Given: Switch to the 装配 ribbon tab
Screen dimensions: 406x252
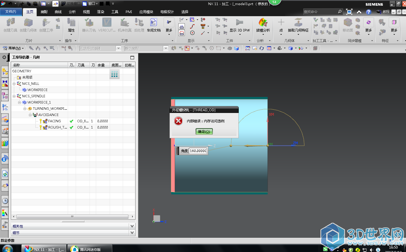Looking at the screenshot, I should pos(44,12).
